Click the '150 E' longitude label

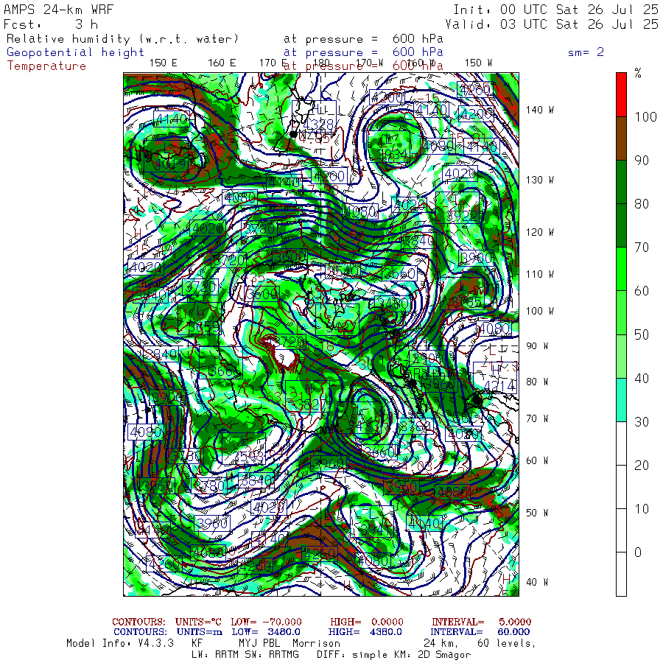(164, 63)
